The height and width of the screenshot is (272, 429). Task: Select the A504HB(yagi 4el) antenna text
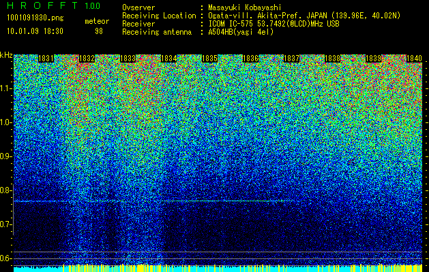[241, 32]
